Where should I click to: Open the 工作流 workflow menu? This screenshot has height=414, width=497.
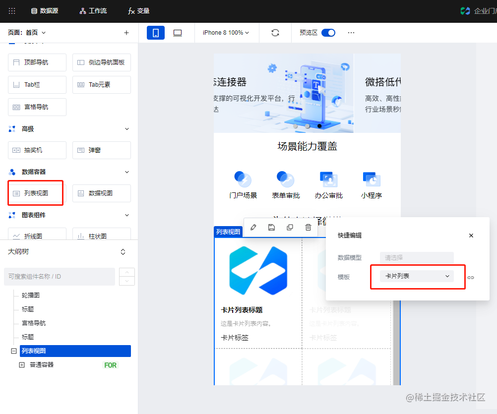[x=93, y=11]
